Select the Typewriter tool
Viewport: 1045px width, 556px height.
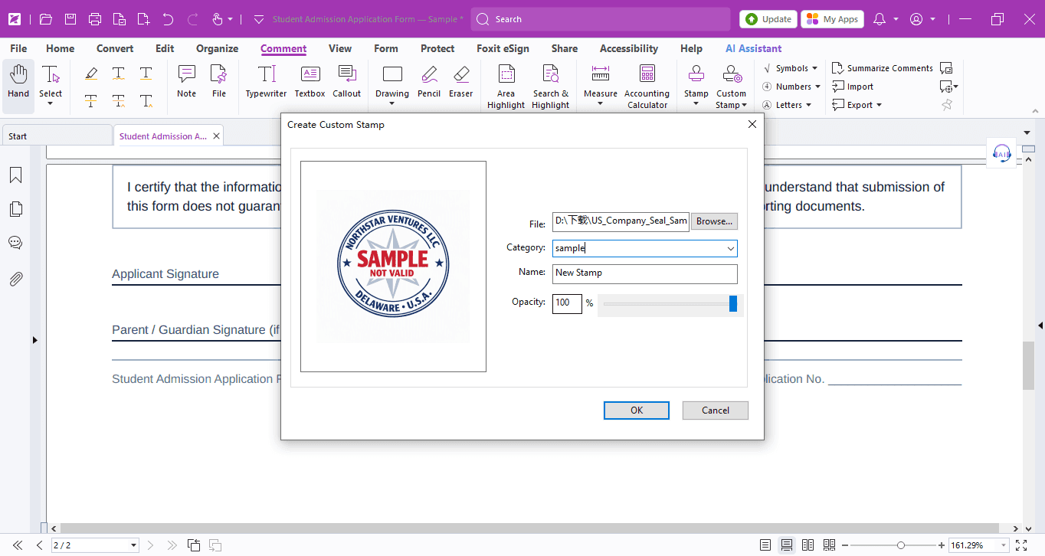pos(267,82)
